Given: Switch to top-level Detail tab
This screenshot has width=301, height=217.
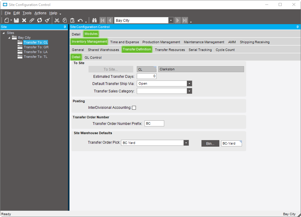Looking at the screenshot, I should [x=76, y=34].
